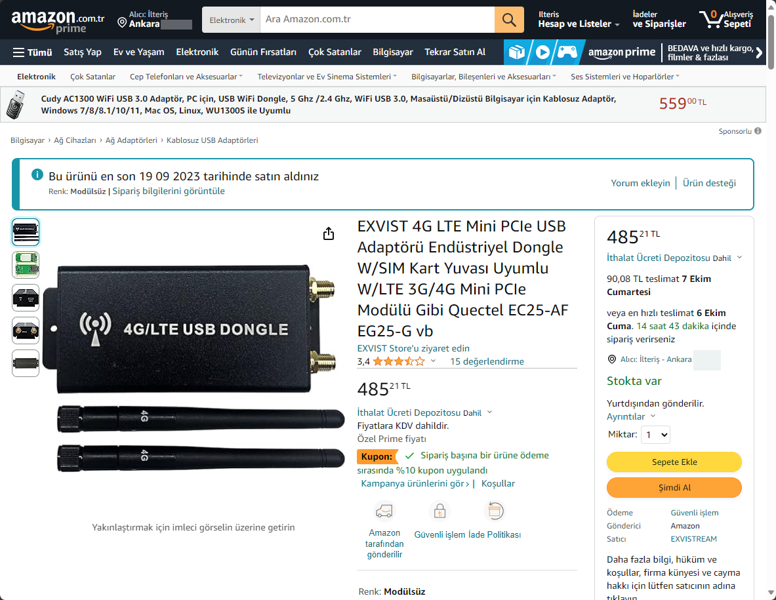Open coupon Koşullar link
Viewport: 776px width, 600px height.
pos(498,484)
